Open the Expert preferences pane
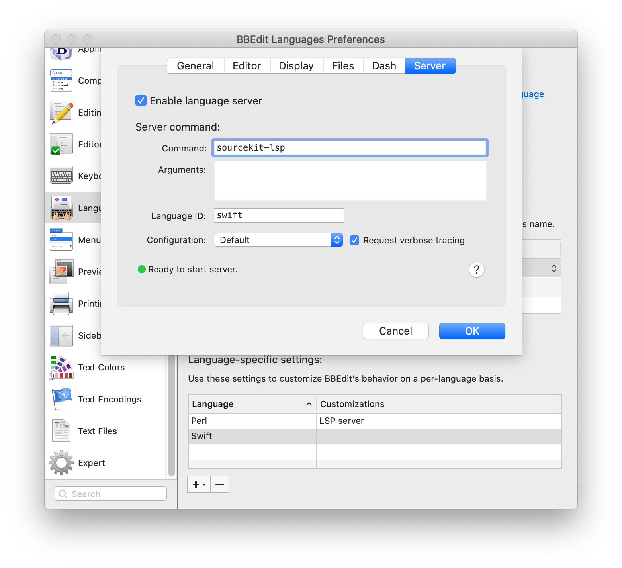 pos(91,462)
